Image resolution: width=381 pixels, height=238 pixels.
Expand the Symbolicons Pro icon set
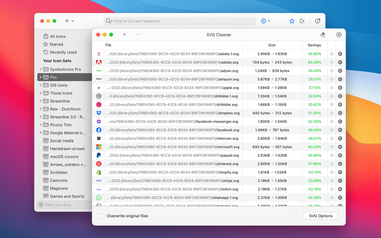click(40, 69)
